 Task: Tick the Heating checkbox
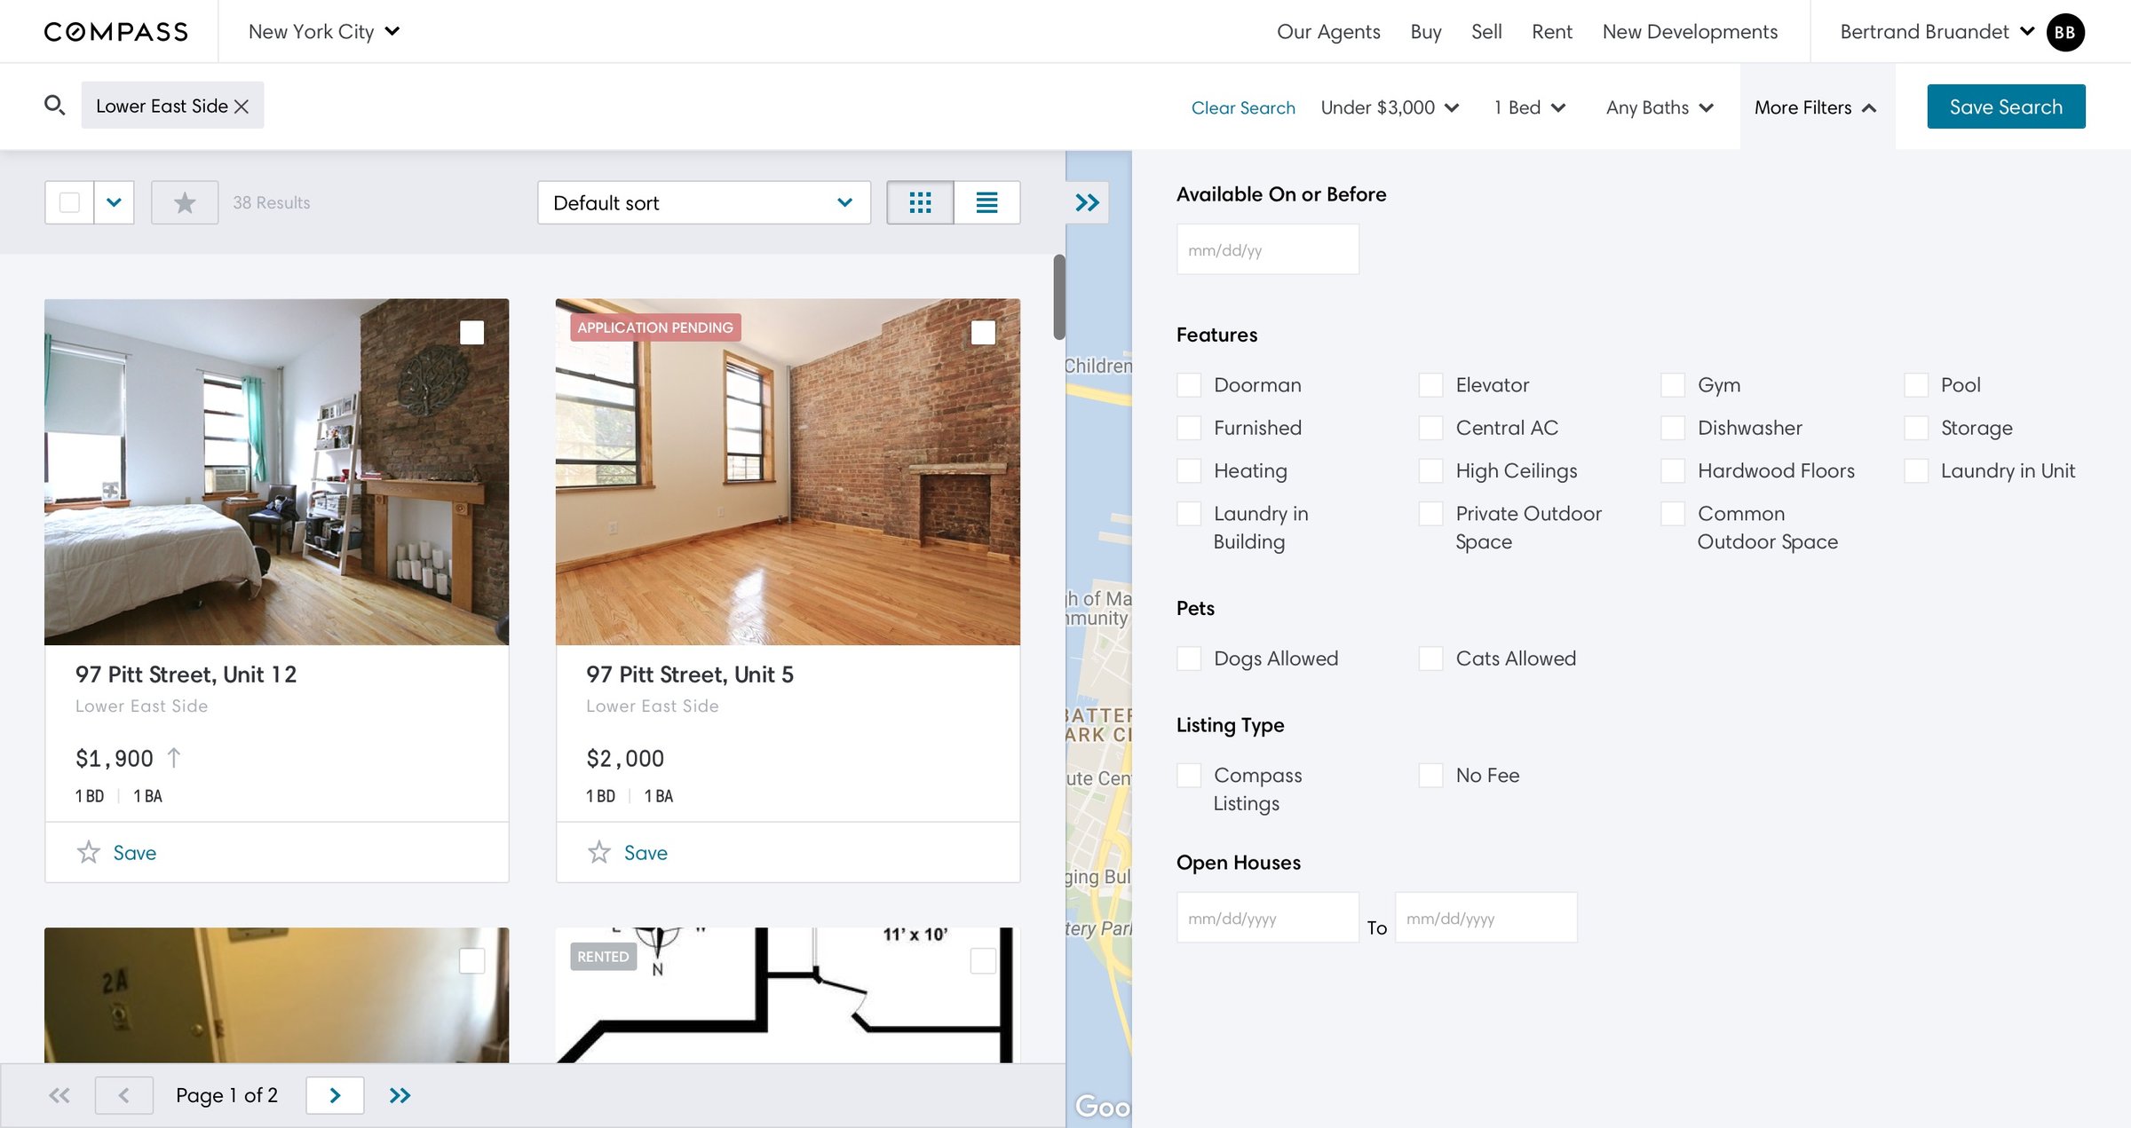click(1189, 470)
